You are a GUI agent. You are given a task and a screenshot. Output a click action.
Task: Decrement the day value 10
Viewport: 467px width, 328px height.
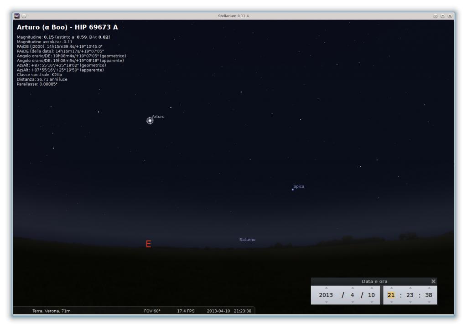click(x=371, y=302)
